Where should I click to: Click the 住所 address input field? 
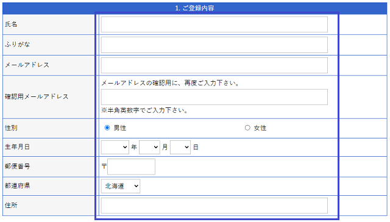tap(214, 206)
